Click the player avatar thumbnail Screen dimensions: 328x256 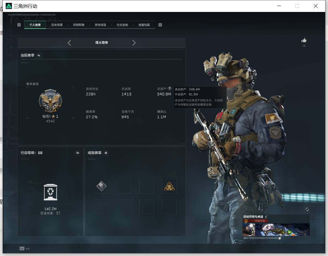click(249, 230)
